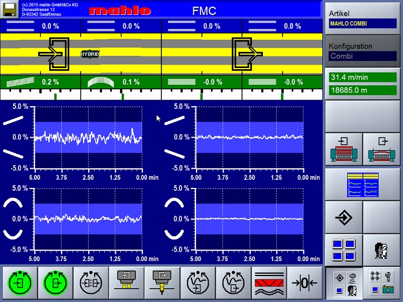Open the four-window grid view
The width and height of the screenshot is (403, 302).
[x=344, y=250]
